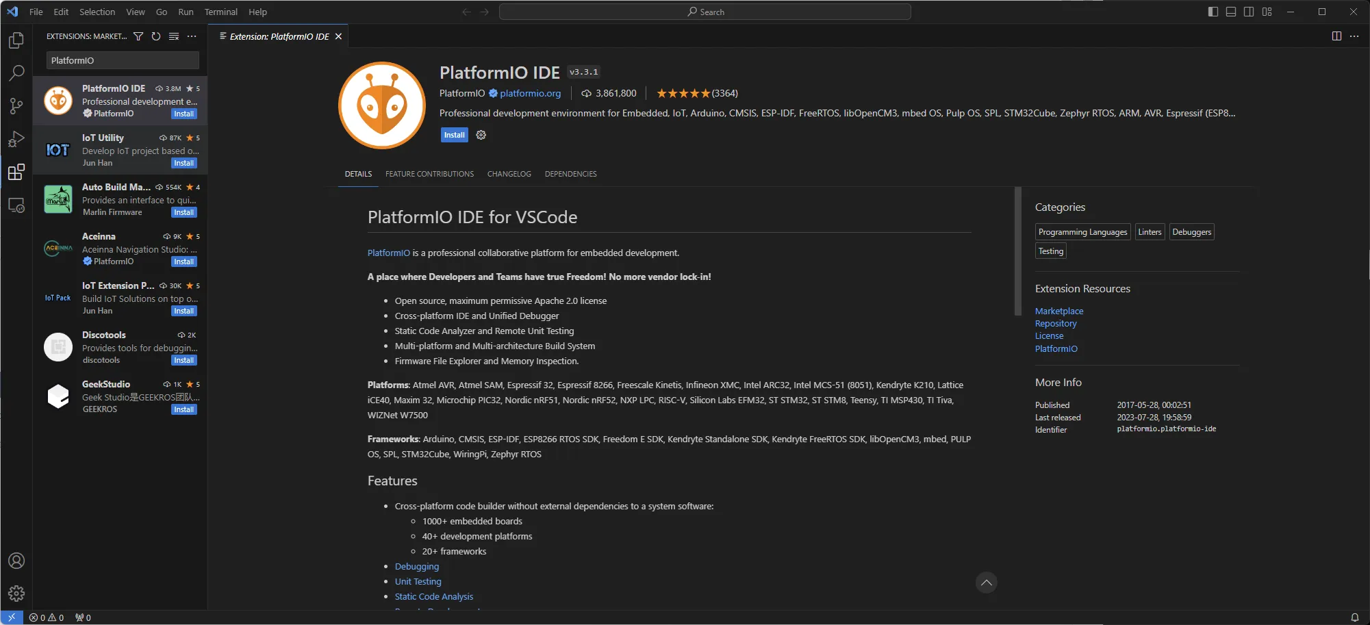Click the top command center search box

tap(705, 12)
